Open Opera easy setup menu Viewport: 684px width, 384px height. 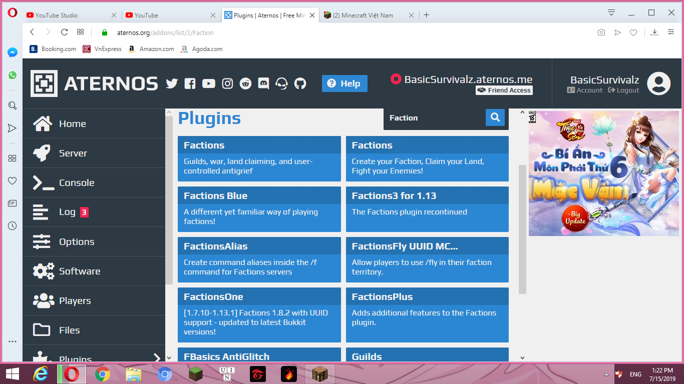point(671,32)
